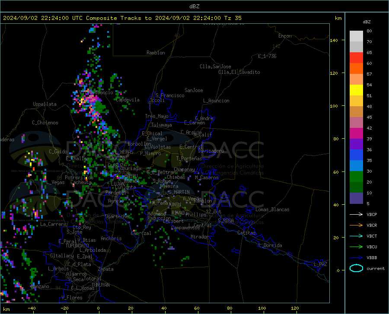Click the 'E_1-736' map label
The width and height of the screenshot is (389, 314).
(267, 56)
